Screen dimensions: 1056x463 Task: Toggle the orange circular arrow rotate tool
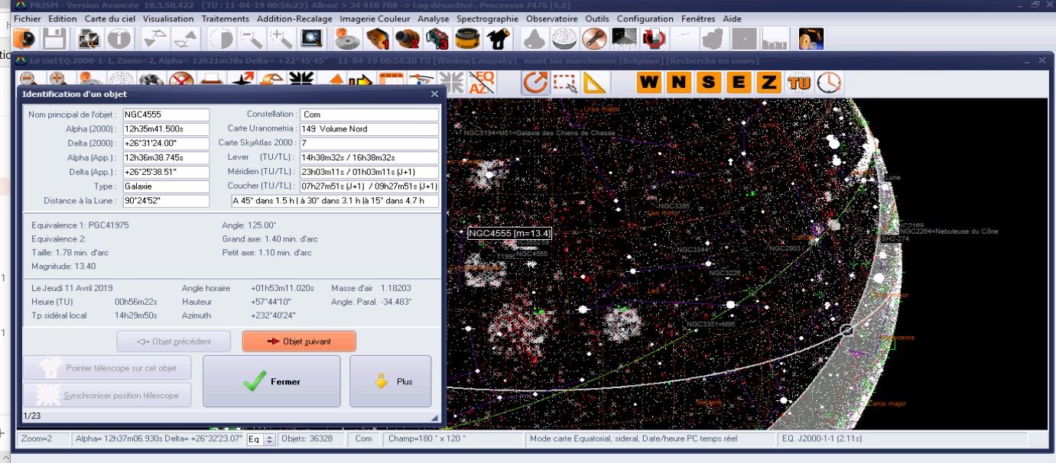(535, 83)
